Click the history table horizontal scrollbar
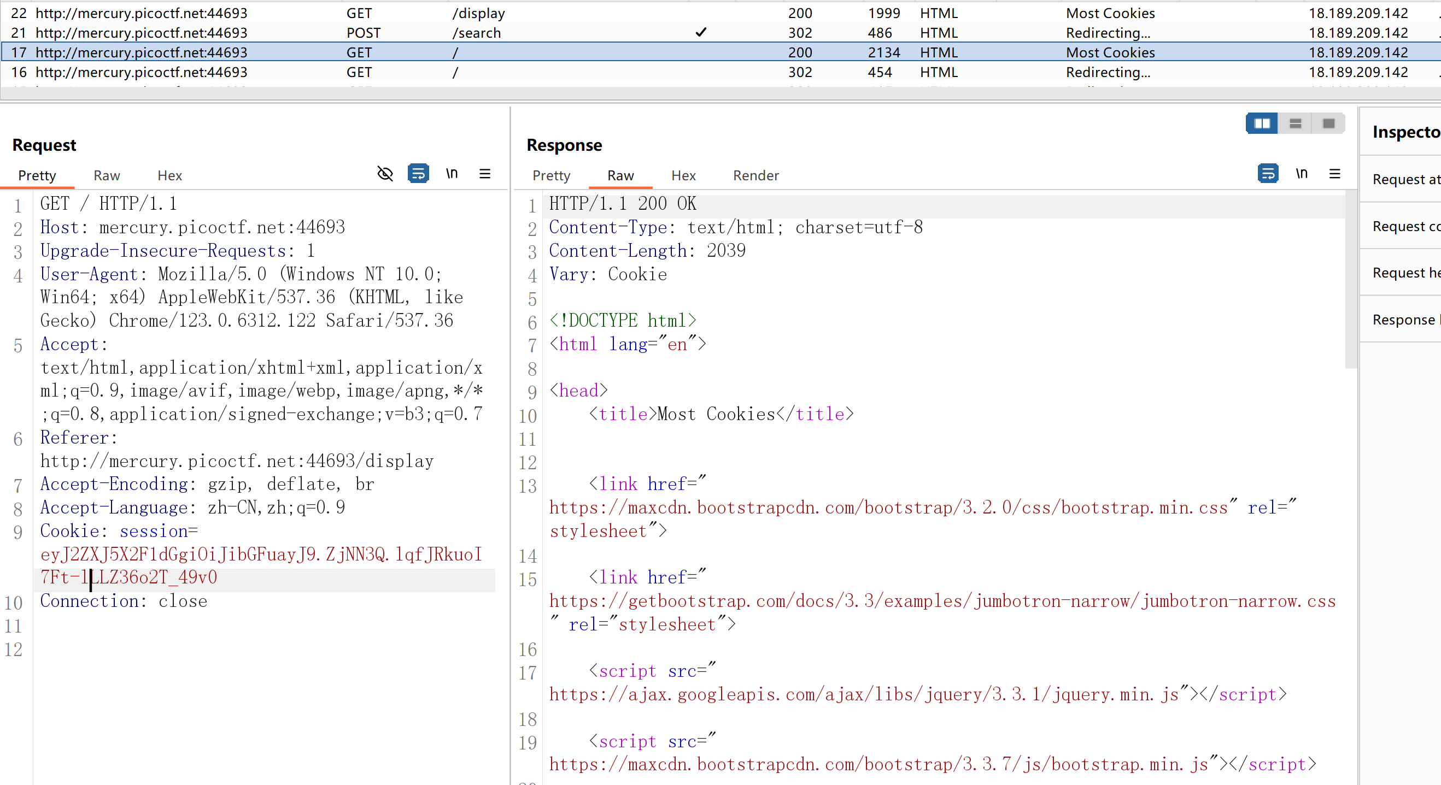This screenshot has height=785, width=1441. 720,93
